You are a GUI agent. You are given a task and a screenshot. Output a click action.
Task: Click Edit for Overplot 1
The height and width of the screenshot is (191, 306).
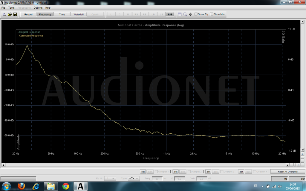[150, 172]
